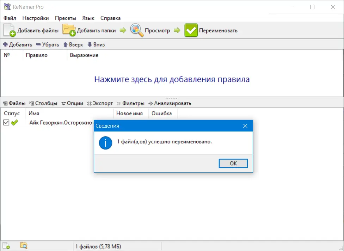Click the Добавить файлы icon

(x=9, y=30)
